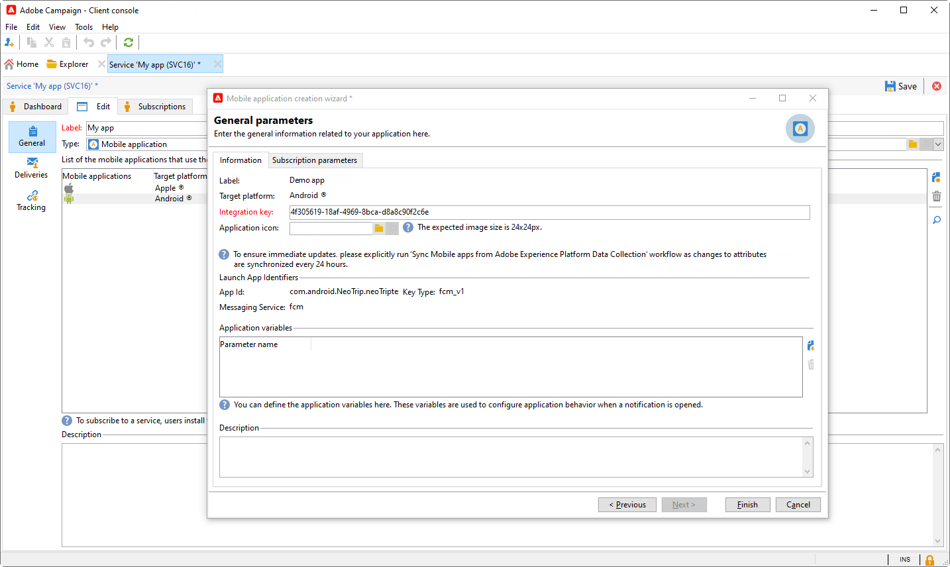Open the Tracking section in the sidebar
The height and width of the screenshot is (567, 950).
click(x=31, y=201)
